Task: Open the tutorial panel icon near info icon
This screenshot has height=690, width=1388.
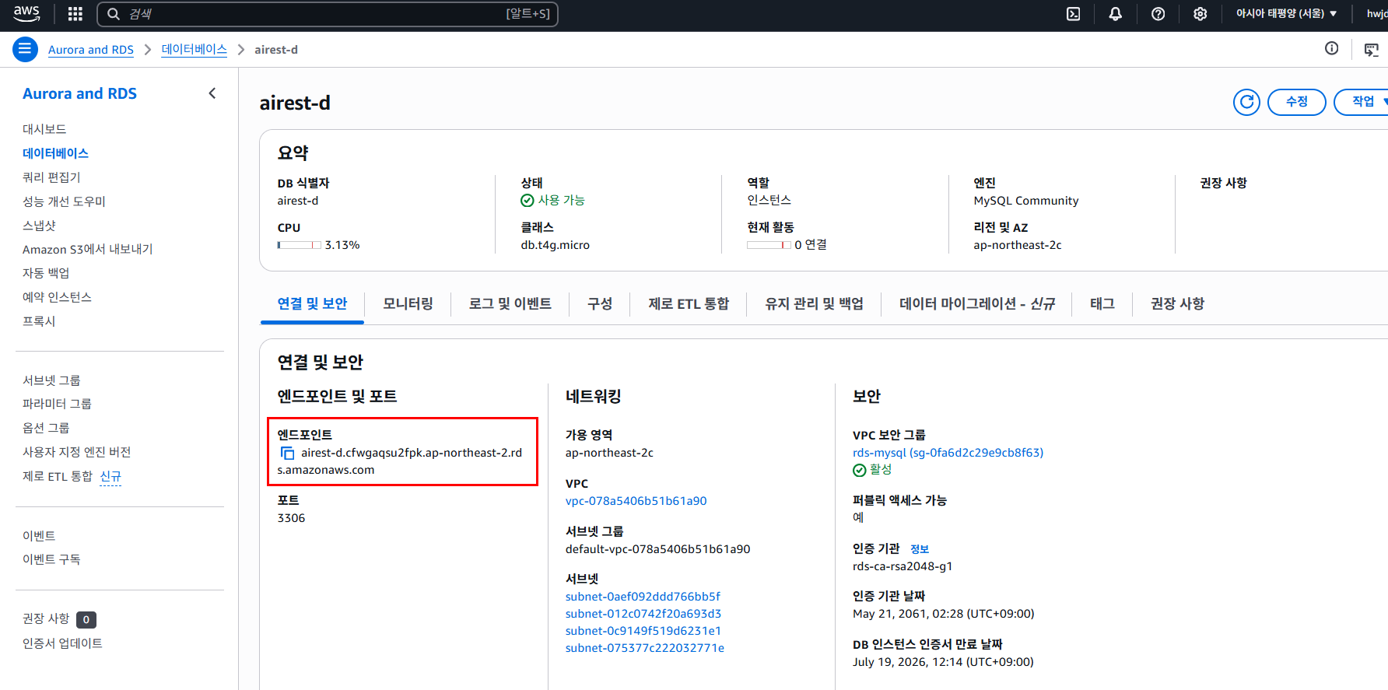Action: 1371,50
